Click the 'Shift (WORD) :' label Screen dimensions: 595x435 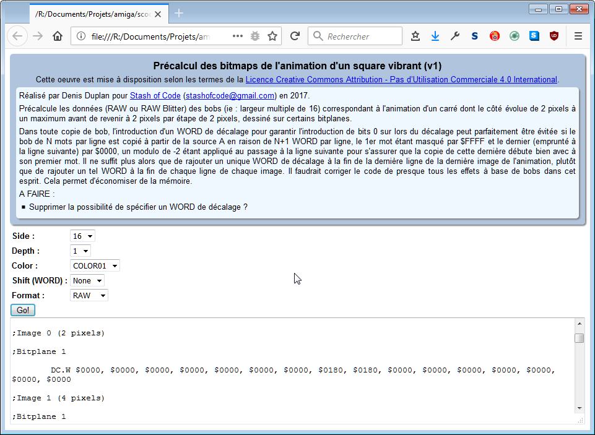pyautogui.click(x=40, y=281)
